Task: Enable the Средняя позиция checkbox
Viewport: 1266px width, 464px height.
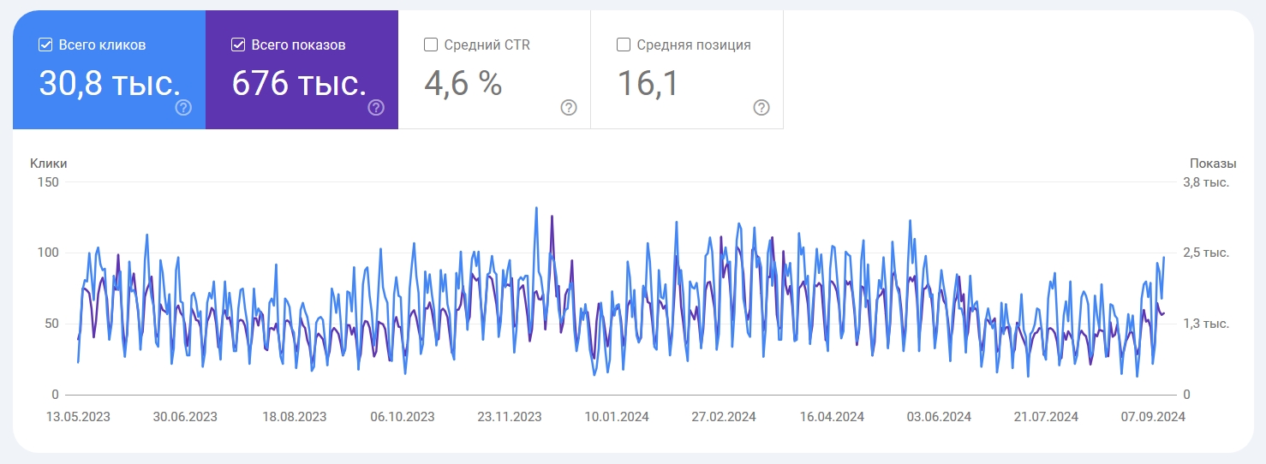Action: pos(624,45)
